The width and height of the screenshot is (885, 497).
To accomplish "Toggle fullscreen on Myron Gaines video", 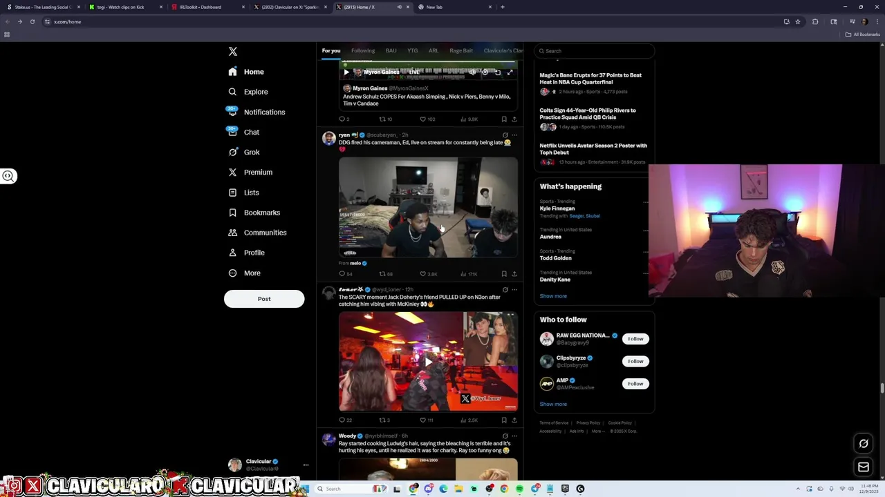I will coord(510,72).
